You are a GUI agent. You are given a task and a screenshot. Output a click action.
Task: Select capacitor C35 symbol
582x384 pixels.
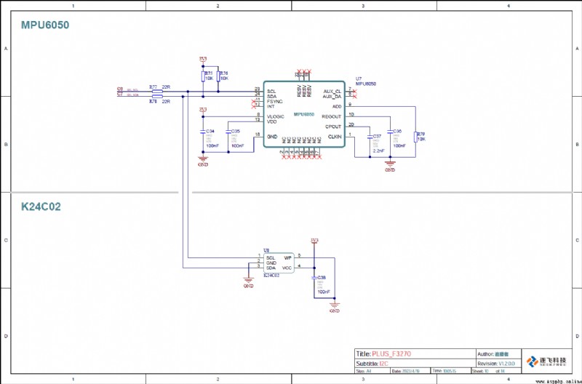[x=228, y=132]
